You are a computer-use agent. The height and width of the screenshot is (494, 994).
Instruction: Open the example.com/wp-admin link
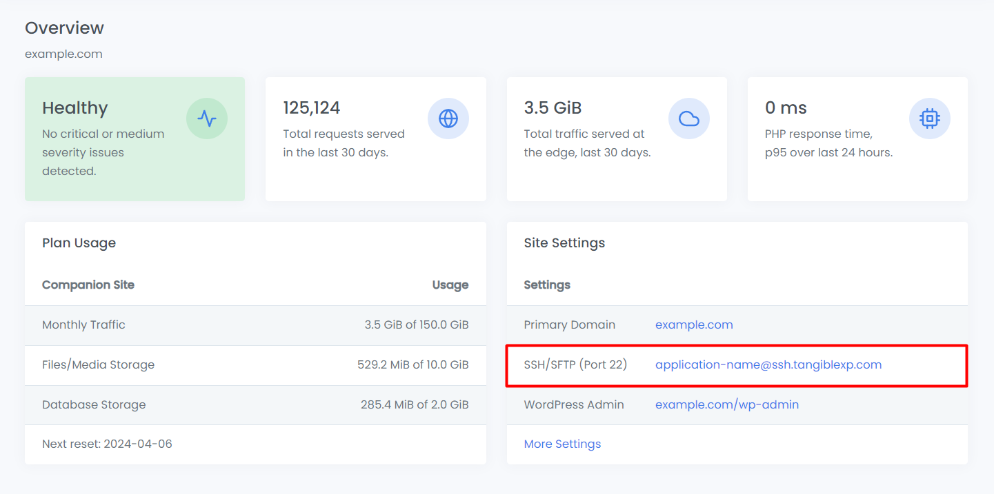[726, 404]
